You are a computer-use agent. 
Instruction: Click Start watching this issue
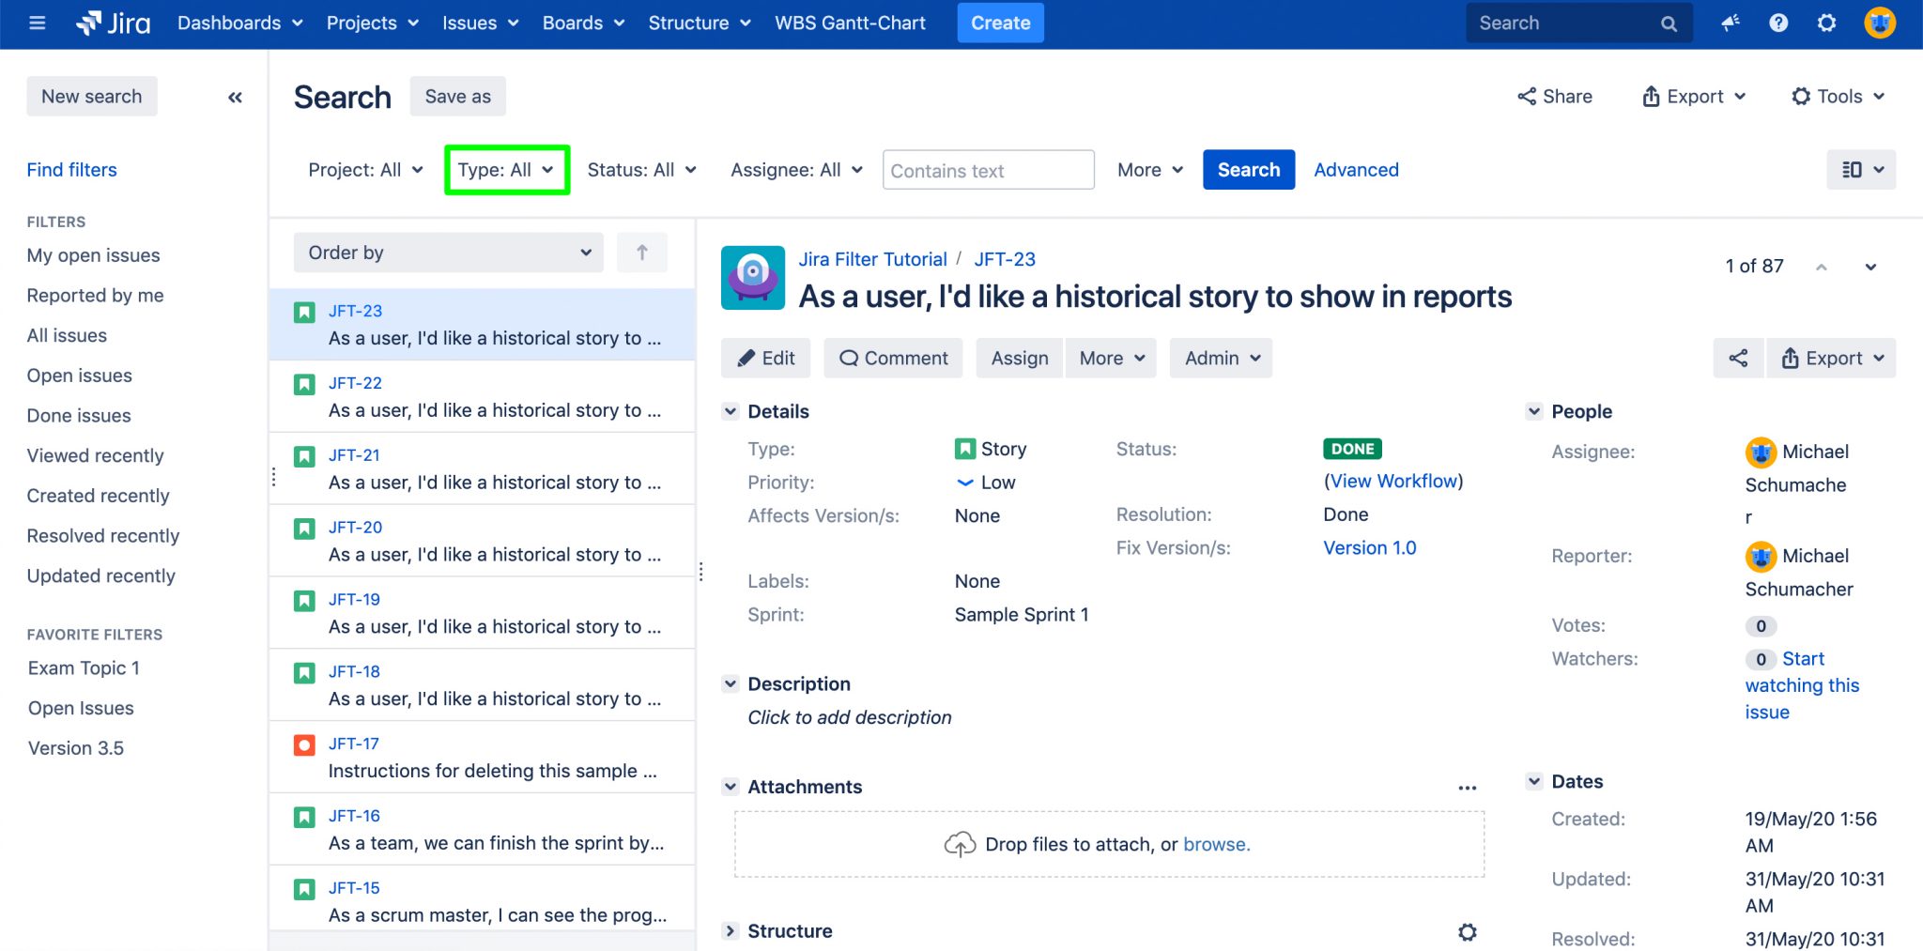1801,684
